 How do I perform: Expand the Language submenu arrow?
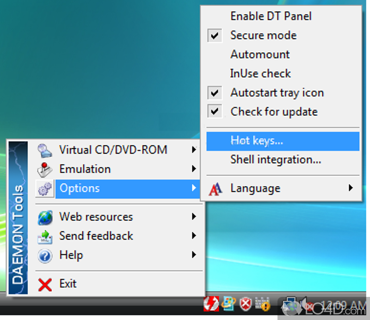coord(351,188)
